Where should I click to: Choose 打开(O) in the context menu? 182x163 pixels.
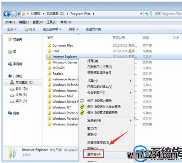pyautogui.click(x=93, y=61)
